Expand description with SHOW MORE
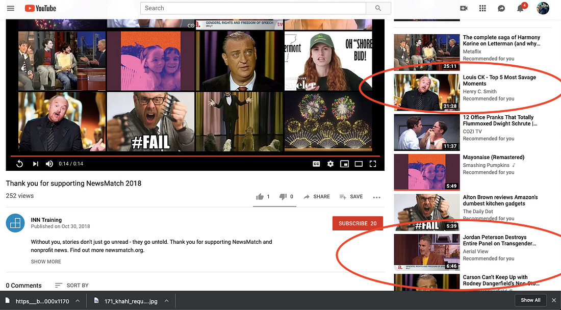Viewport: 561px width, 310px height. click(x=46, y=262)
